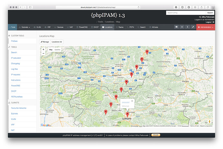Image resolution: width=223 pixels, height=149 pixels.
Task: Click the header Search button
Action: click(x=210, y=13)
